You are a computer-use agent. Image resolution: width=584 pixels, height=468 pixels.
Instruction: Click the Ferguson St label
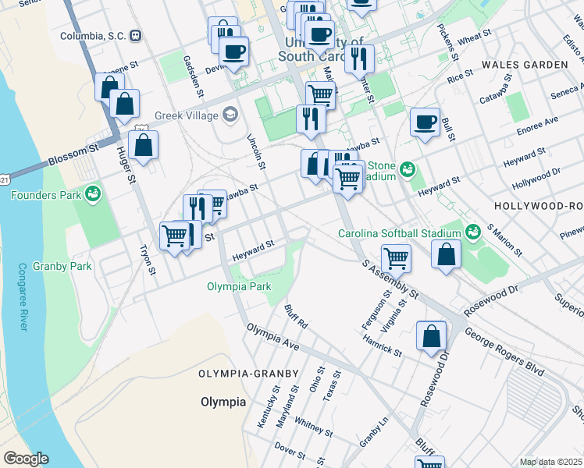[x=377, y=310]
